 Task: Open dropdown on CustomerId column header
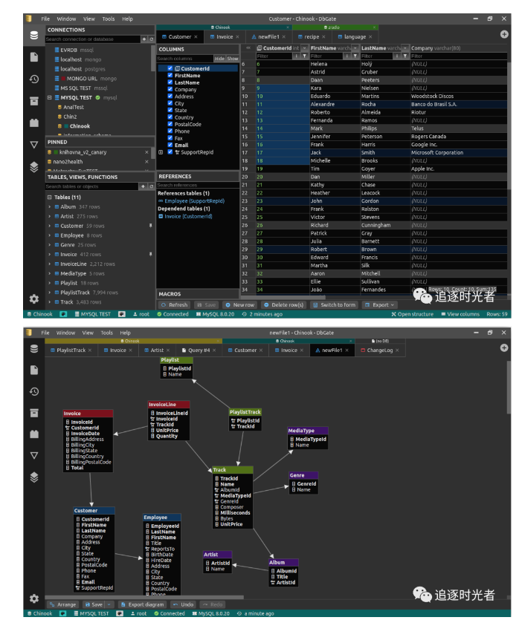[304, 48]
